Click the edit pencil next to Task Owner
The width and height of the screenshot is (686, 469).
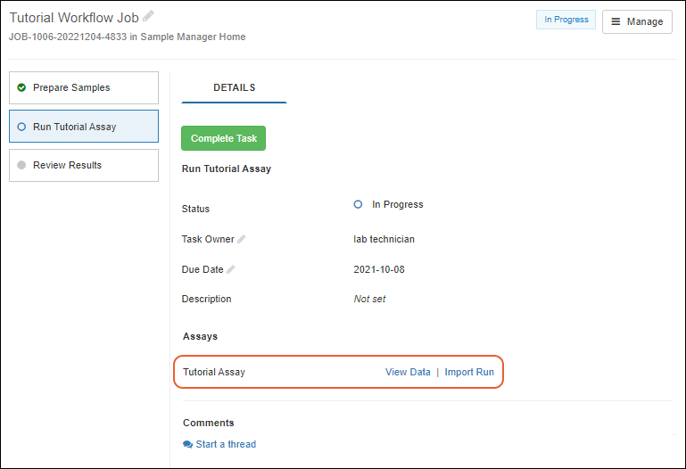pos(242,239)
